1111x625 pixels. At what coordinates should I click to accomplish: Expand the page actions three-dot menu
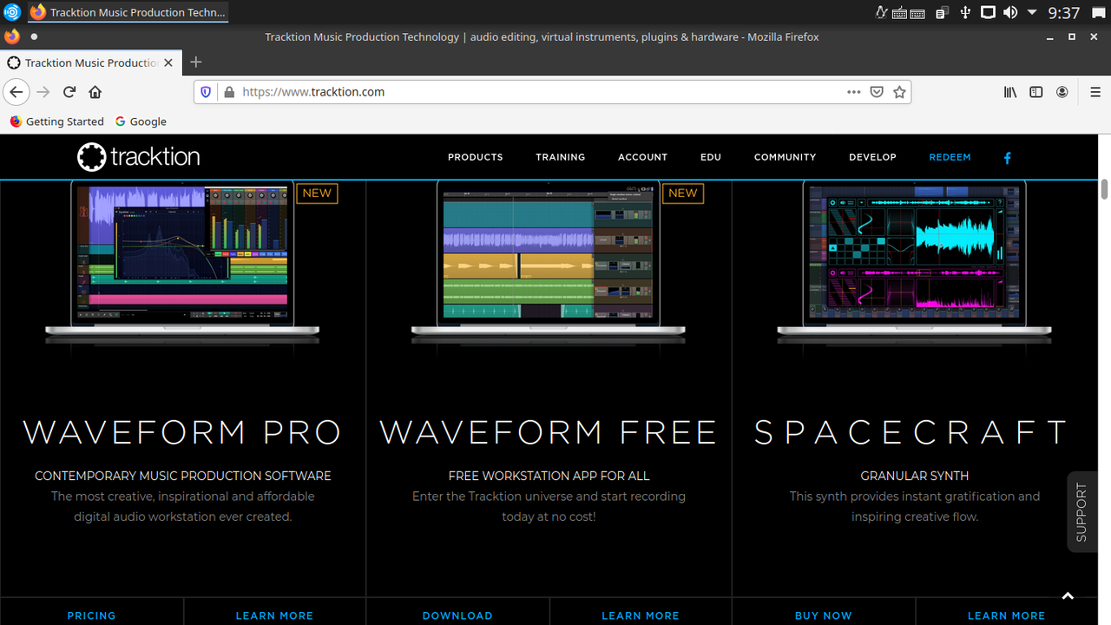click(x=853, y=91)
